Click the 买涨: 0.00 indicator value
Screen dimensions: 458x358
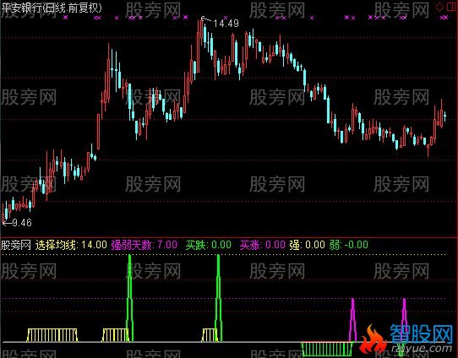(262, 245)
